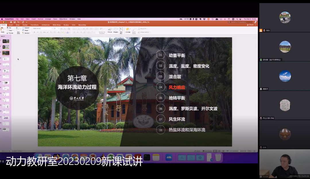Click the Share button
The width and height of the screenshot is (310, 179).
tap(251, 25)
